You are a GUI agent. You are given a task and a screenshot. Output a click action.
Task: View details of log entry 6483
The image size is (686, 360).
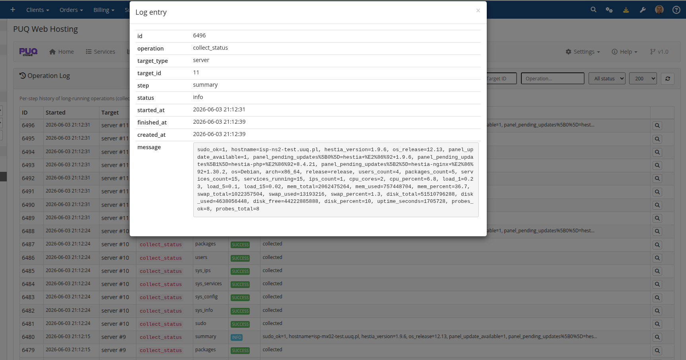tap(657, 298)
